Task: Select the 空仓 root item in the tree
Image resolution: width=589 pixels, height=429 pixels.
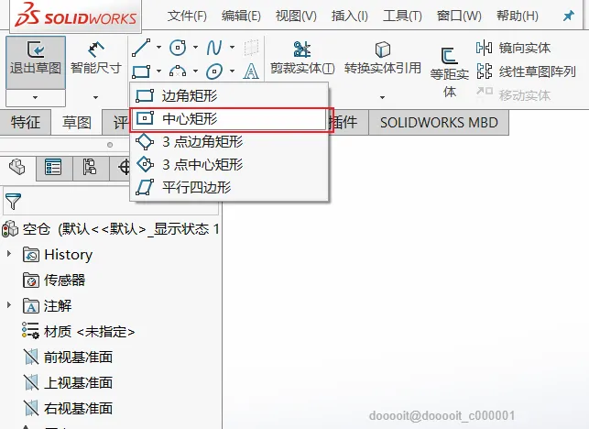Action: tap(111, 229)
